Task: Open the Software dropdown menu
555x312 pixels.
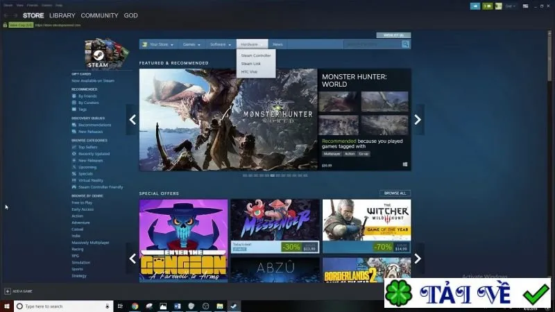Action: (x=220, y=44)
